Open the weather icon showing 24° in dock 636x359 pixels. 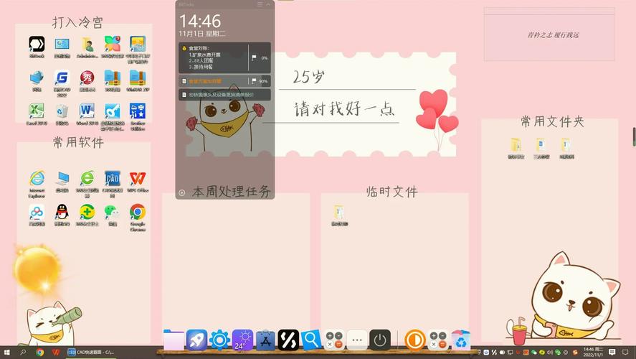coord(242,340)
